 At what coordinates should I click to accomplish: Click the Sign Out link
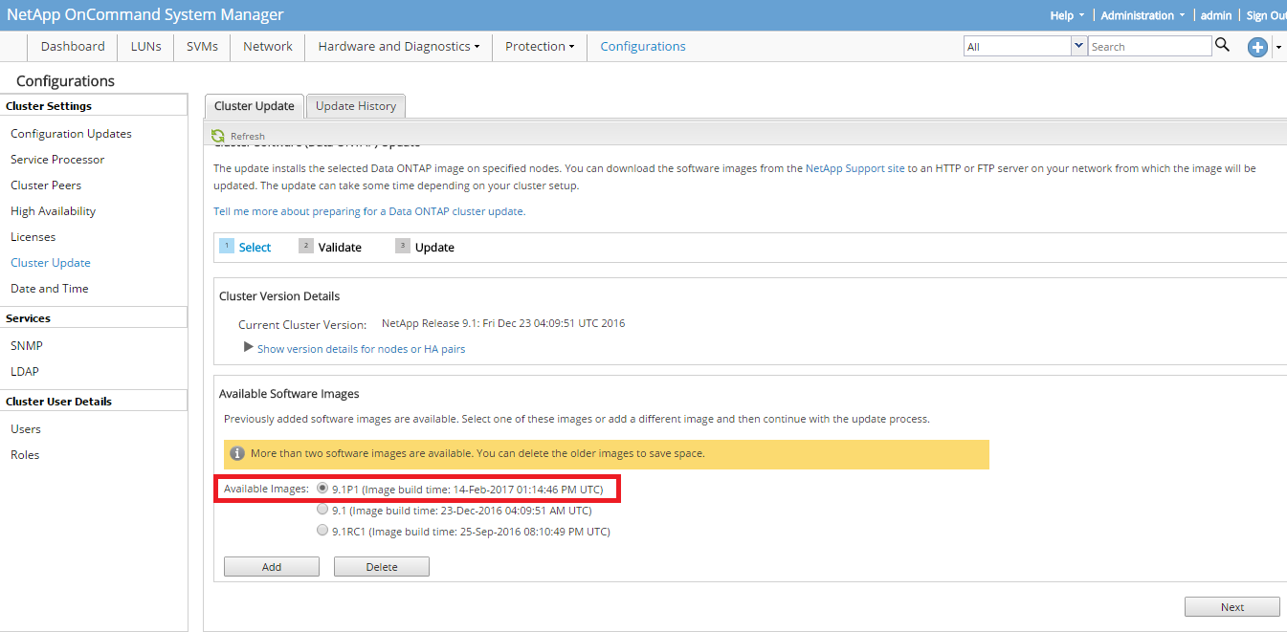pyautogui.click(x=1266, y=15)
